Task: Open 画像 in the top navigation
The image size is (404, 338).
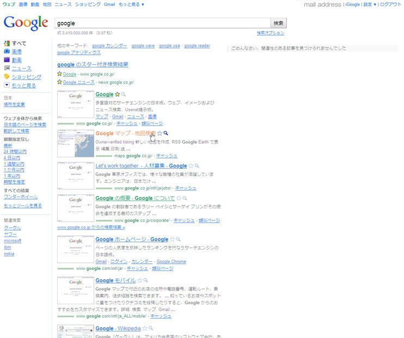Action: pos(23,4)
